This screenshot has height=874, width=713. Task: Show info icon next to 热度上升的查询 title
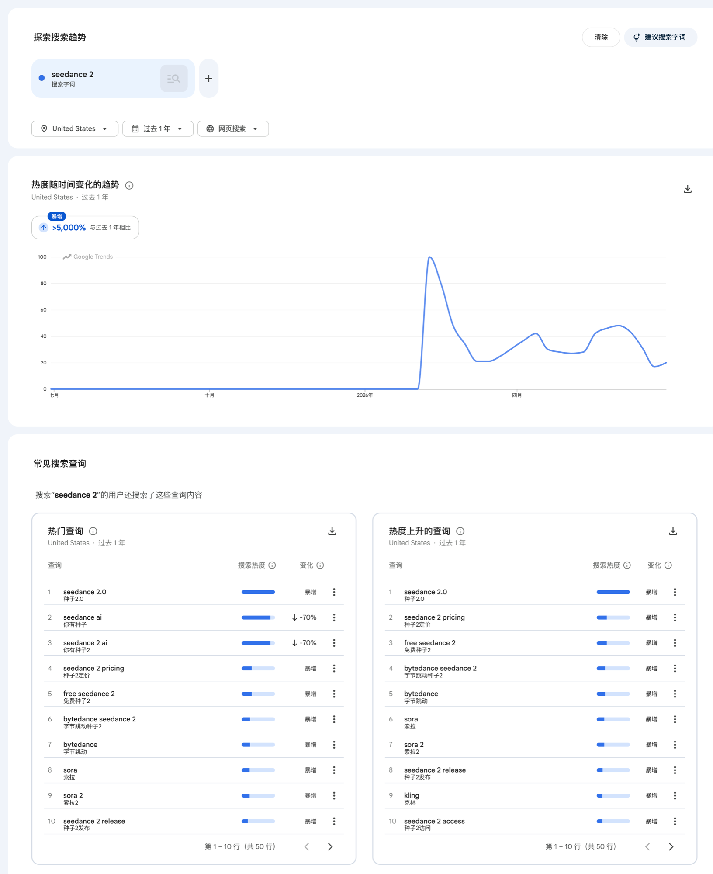tap(460, 531)
